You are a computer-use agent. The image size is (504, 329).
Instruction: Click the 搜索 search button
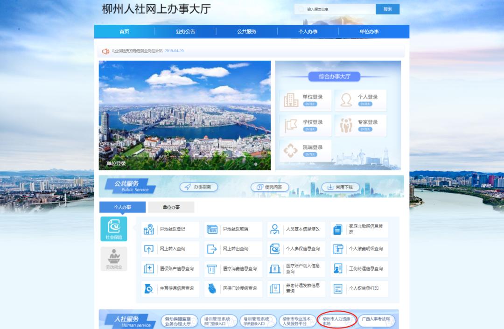(x=388, y=9)
